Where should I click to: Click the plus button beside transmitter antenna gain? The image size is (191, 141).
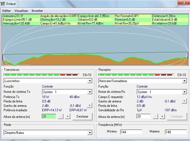point(89,105)
